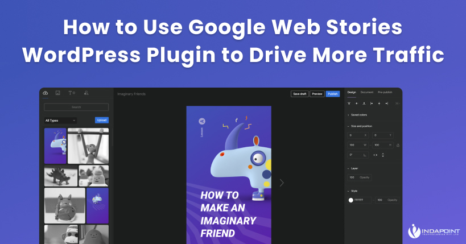
Task: Switch to the Document tab
Action: (366, 92)
